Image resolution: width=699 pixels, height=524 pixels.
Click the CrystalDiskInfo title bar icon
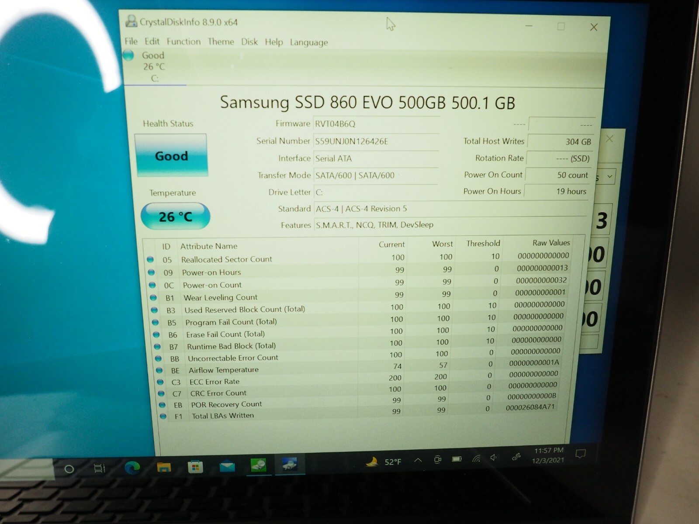(x=131, y=21)
